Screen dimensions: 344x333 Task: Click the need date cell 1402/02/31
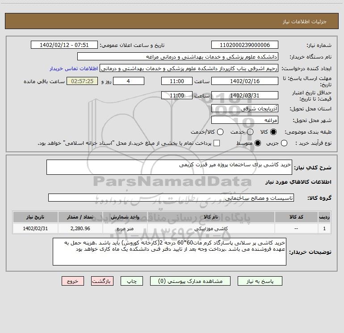pos(35,228)
